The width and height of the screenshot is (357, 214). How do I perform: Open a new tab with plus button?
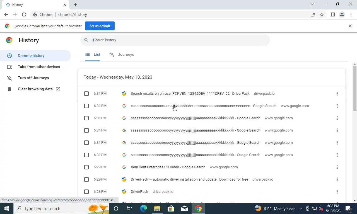click(75, 5)
